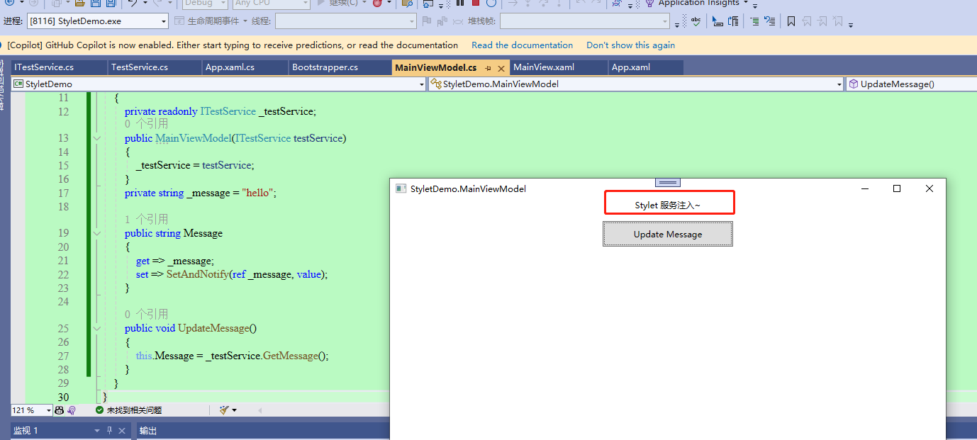
Task: Click the display member list icon in toolbar
Action: pos(718,21)
